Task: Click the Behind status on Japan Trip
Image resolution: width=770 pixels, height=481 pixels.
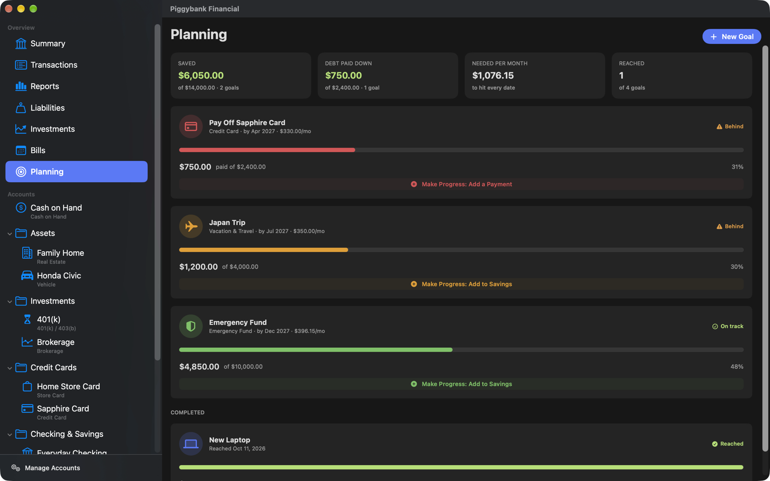Action: (x=730, y=227)
